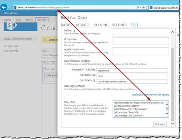
Task: Click the SharePoint favicon in address bar
Action: [x=16, y=7]
